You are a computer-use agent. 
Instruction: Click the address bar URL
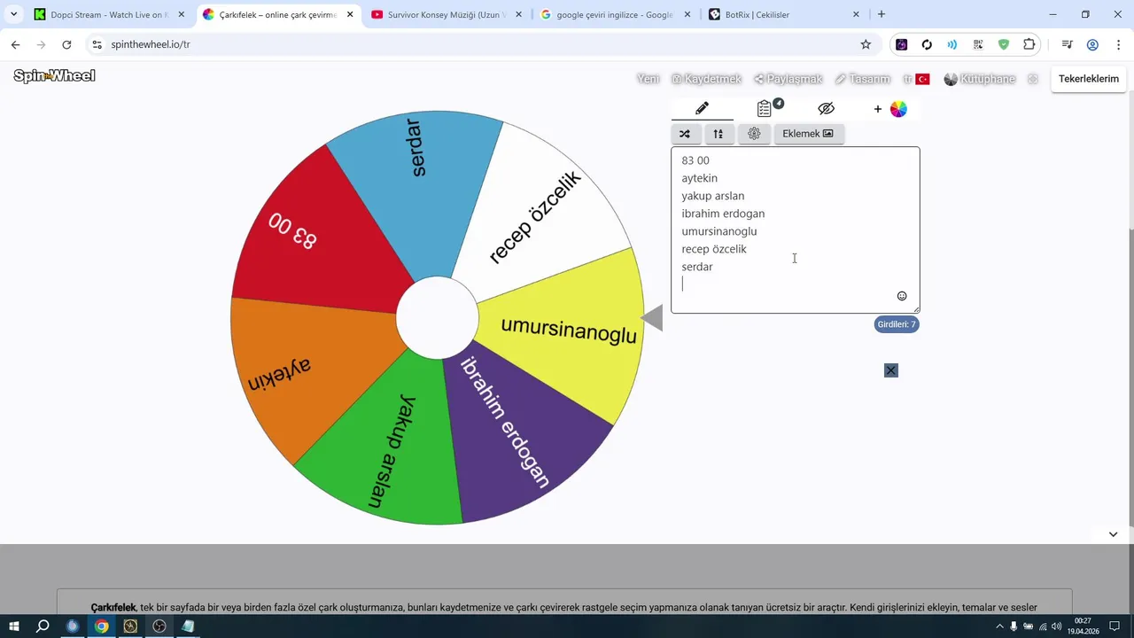click(151, 44)
